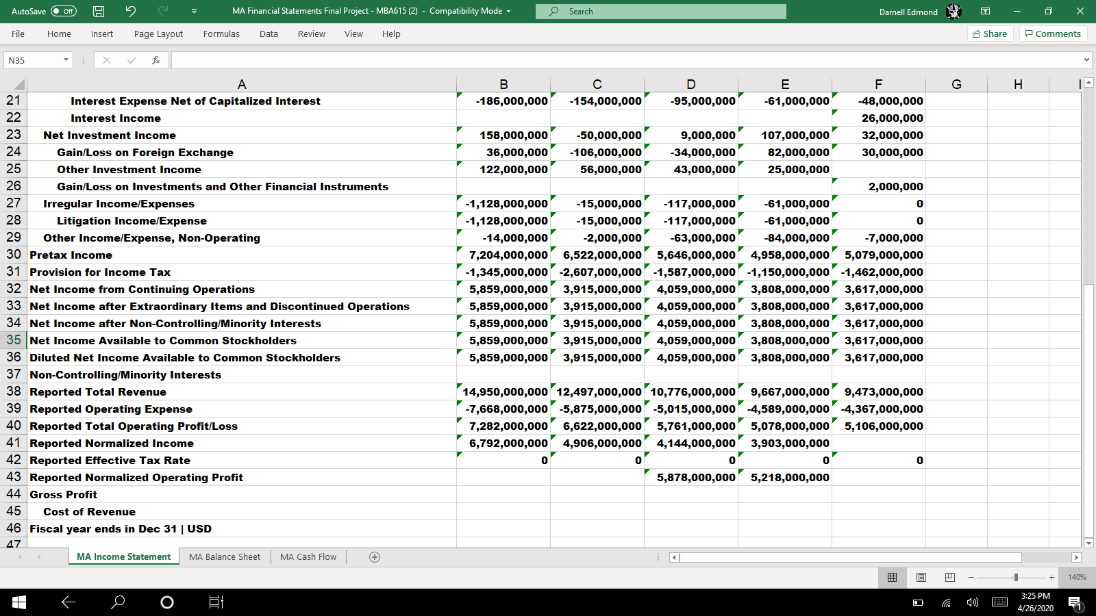Toggle the AutoSave switch
Image resolution: width=1096 pixels, height=616 pixels.
[x=64, y=11]
